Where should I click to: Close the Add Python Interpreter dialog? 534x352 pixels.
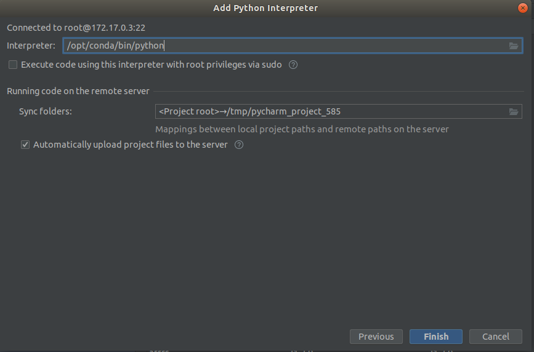pyautogui.click(x=522, y=8)
